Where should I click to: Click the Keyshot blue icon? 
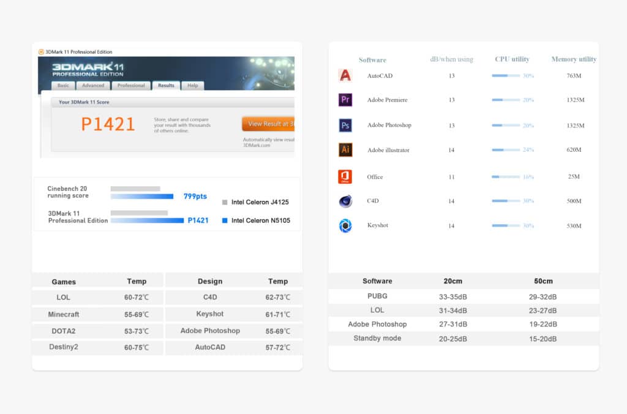click(345, 225)
